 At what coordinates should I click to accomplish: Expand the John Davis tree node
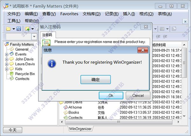tap(7, 59)
